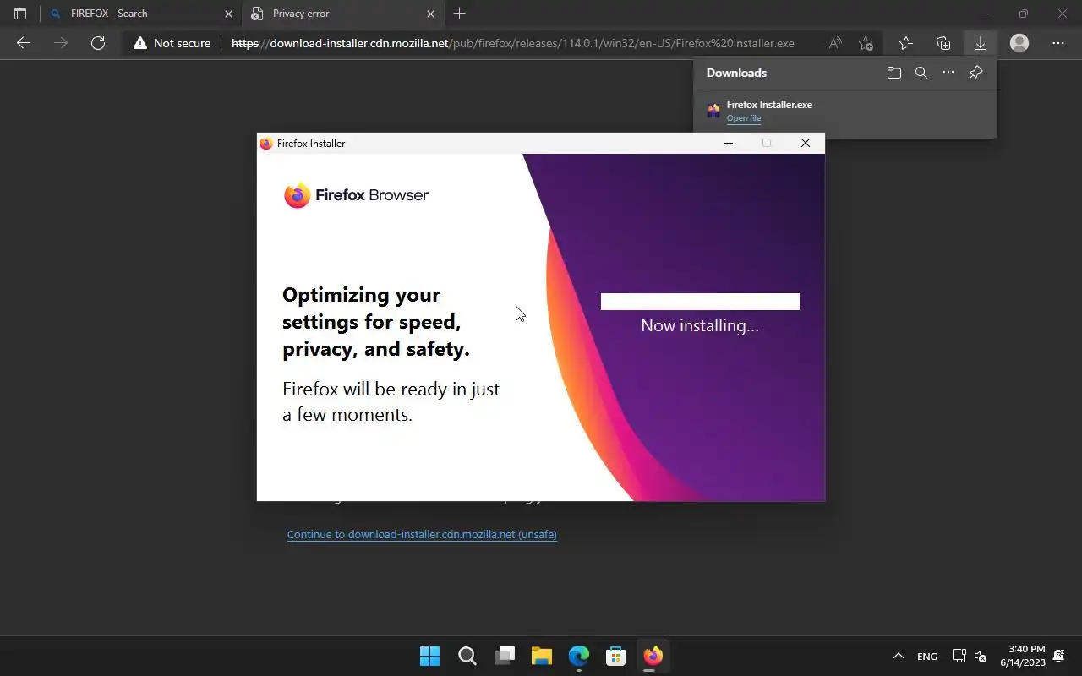The height and width of the screenshot is (676, 1082).
Task: Click the Now installing... label
Action: [700, 325]
